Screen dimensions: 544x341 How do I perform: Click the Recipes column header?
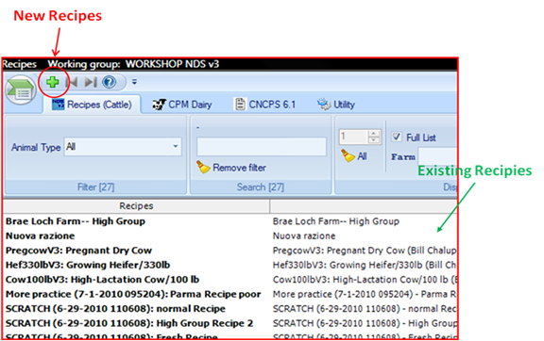136,206
